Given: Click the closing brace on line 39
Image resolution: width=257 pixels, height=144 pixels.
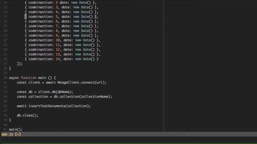Looking at the screenshot, I should 10,120.
